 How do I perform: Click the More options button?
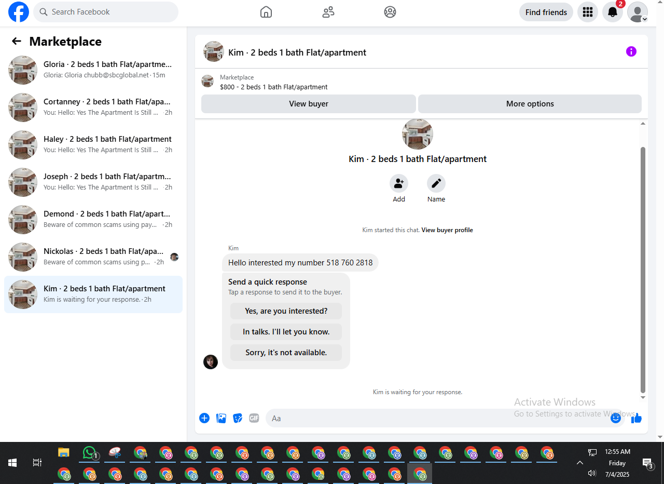530,104
